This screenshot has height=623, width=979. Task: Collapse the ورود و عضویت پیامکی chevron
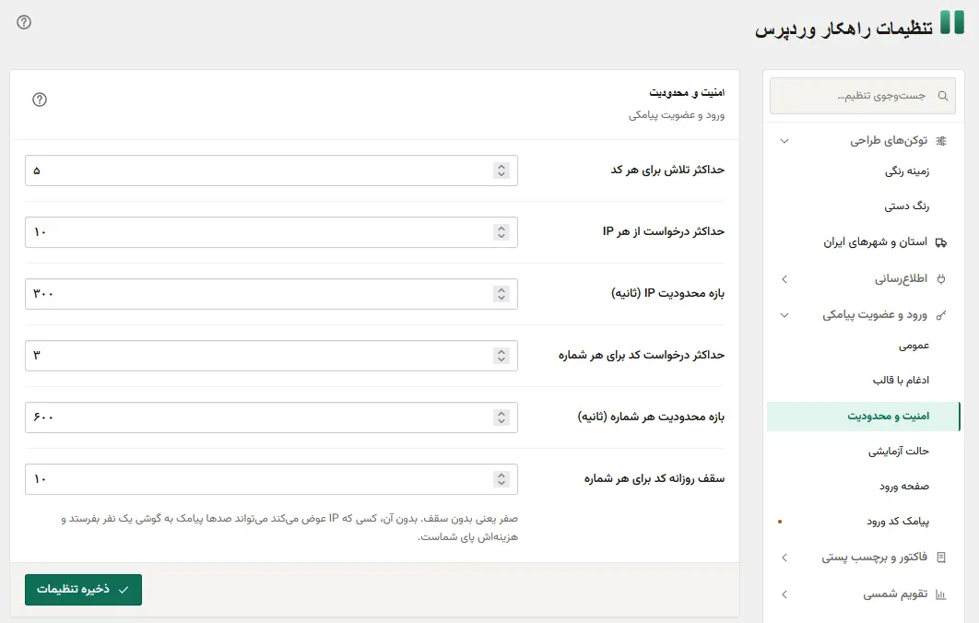coord(784,315)
